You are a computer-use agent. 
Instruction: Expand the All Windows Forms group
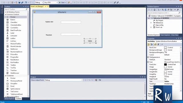(5, 12)
